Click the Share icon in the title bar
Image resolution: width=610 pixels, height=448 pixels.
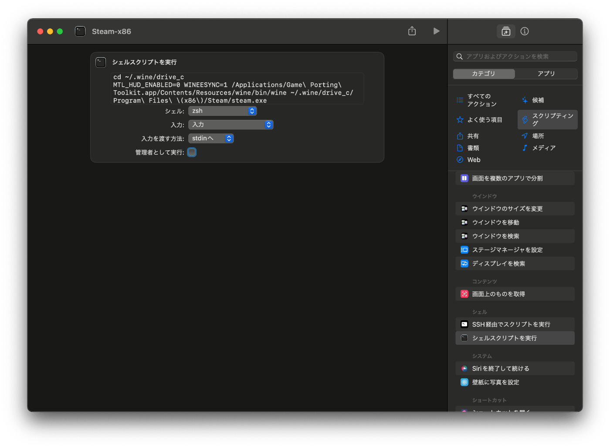412,31
